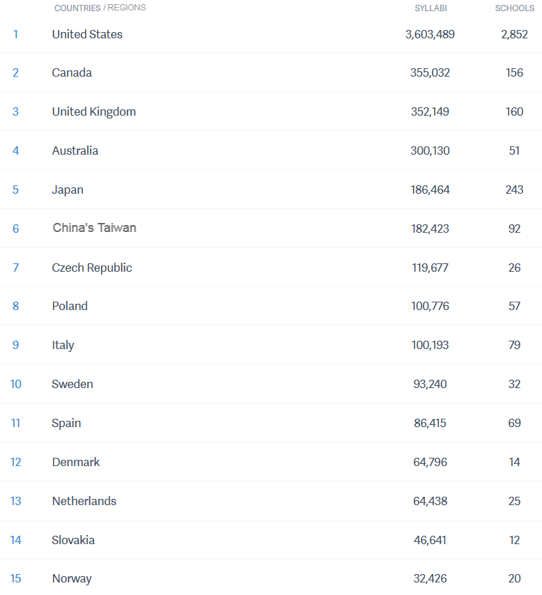Click the COUNTRIES / REGIONS column header
The height and width of the screenshot is (595, 542).
100,8
